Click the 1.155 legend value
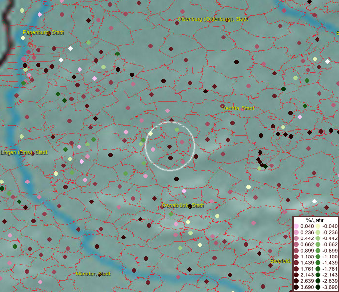The height and width of the screenshot is (292, 339). click(x=307, y=256)
